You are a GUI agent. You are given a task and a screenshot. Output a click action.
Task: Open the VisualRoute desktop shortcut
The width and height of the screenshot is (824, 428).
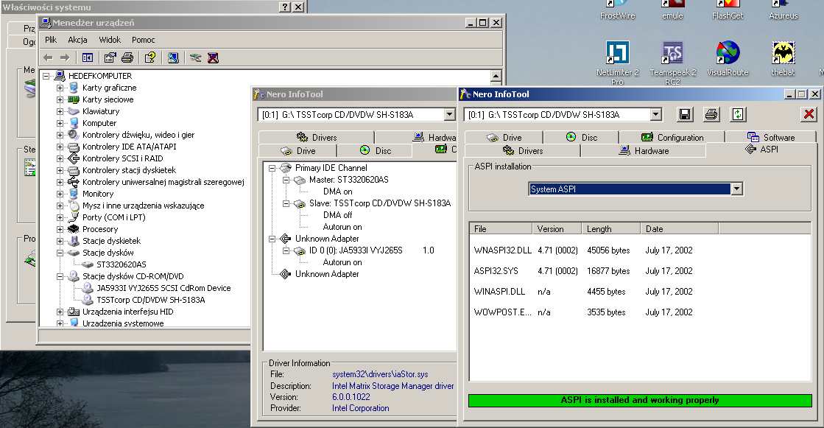coord(728,58)
